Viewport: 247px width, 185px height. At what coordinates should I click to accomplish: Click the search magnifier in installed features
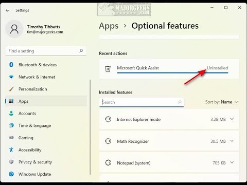[180, 102]
